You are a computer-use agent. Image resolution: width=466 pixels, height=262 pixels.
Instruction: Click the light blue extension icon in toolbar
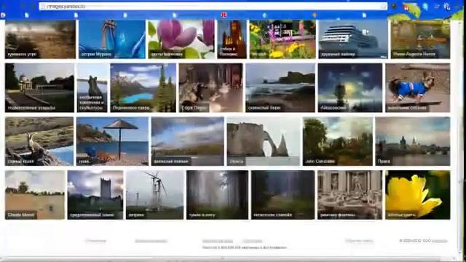click(425, 7)
